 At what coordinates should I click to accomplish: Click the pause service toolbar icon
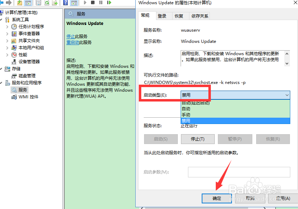click(x=101, y=2)
